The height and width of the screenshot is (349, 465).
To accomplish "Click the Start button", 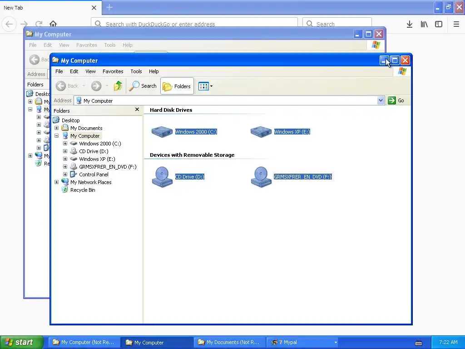I will 22,342.
